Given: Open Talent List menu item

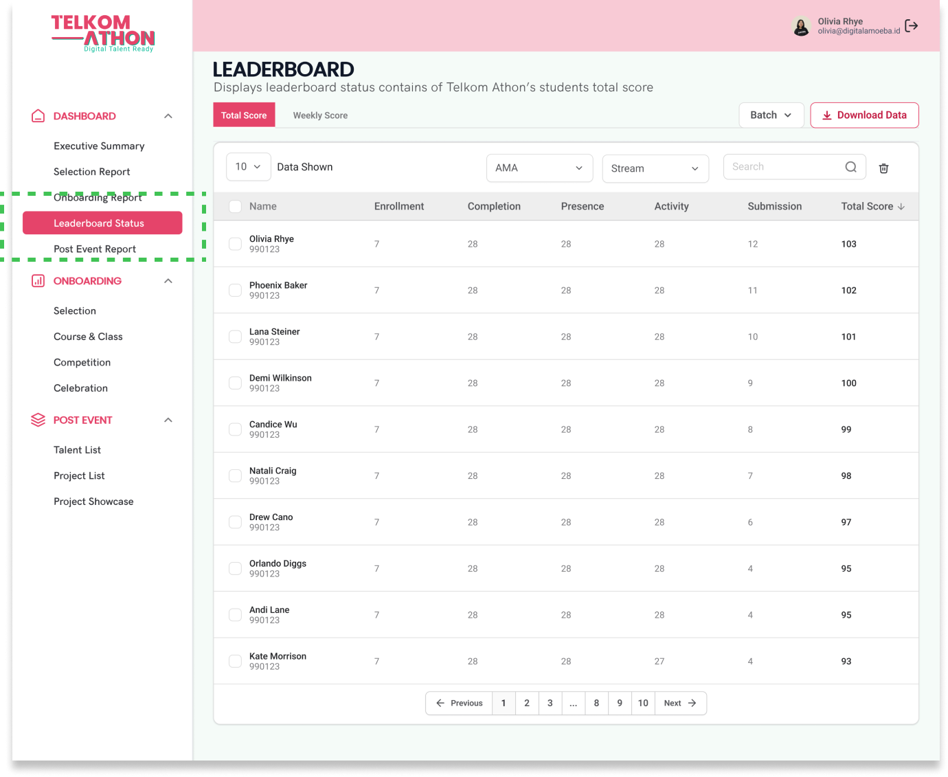Looking at the screenshot, I should point(77,450).
